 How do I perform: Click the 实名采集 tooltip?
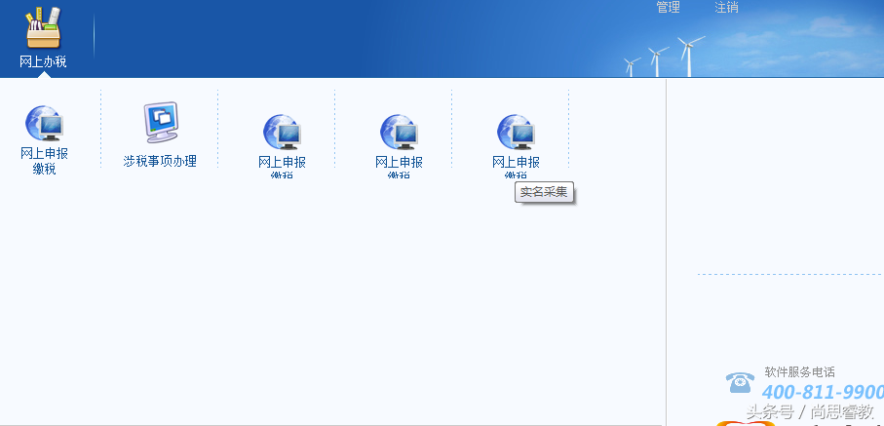pyautogui.click(x=544, y=192)
